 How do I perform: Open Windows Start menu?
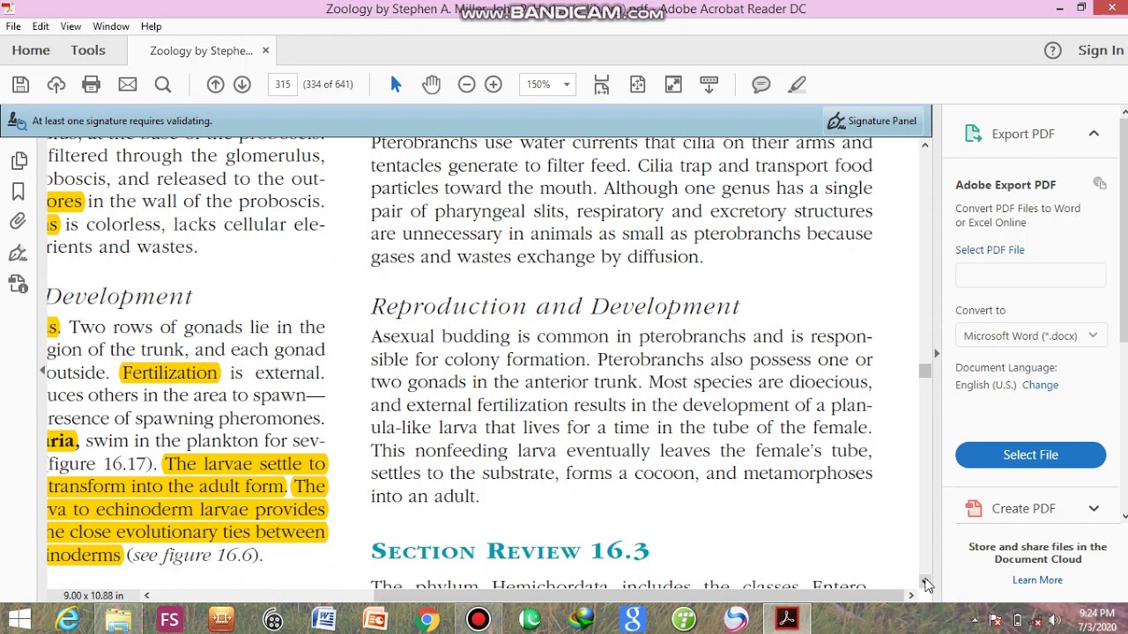coord(19,619)
